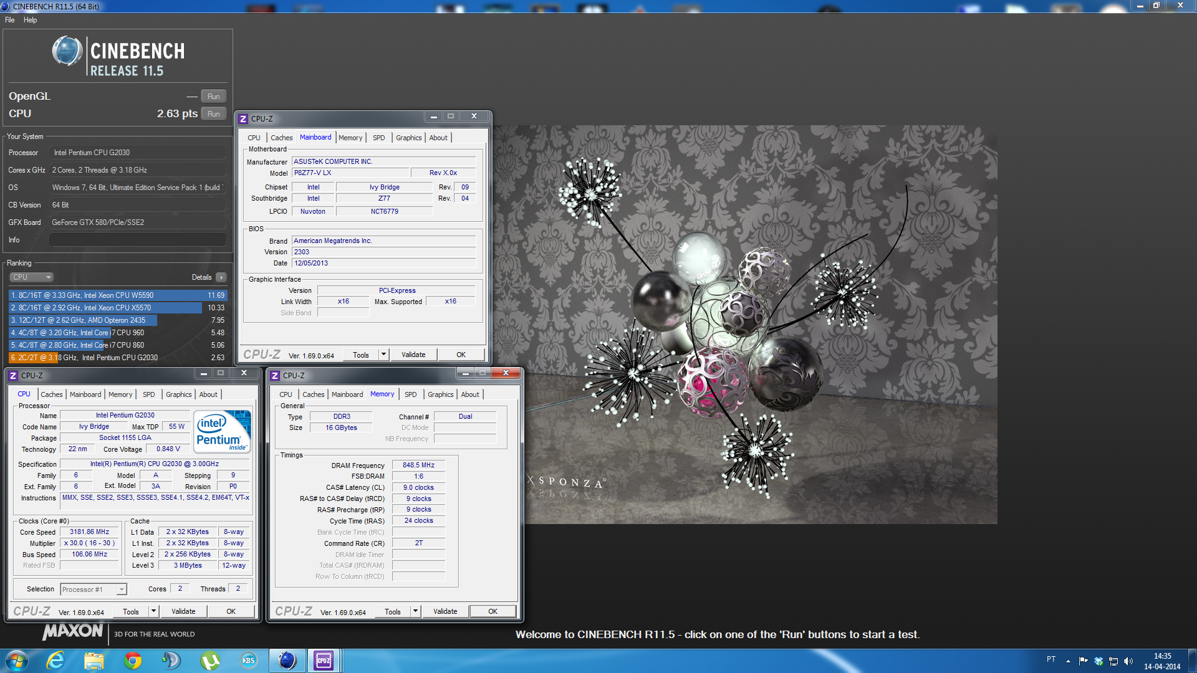Click PT language indicator in tray
Viewport: 1197px width, 673px height.
tap(1051, 659)
